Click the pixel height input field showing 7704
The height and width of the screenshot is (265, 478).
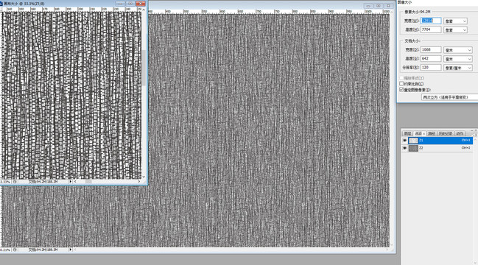pyautogui.click(x=431, y=29)
